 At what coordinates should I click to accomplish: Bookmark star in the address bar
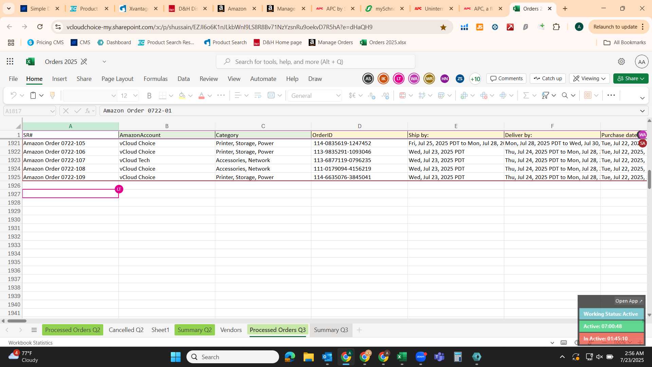tap(443, 27)
